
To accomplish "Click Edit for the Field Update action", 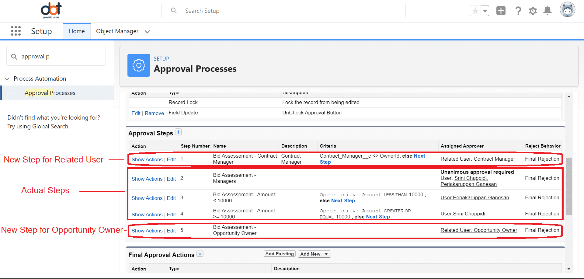I will 136,113.
